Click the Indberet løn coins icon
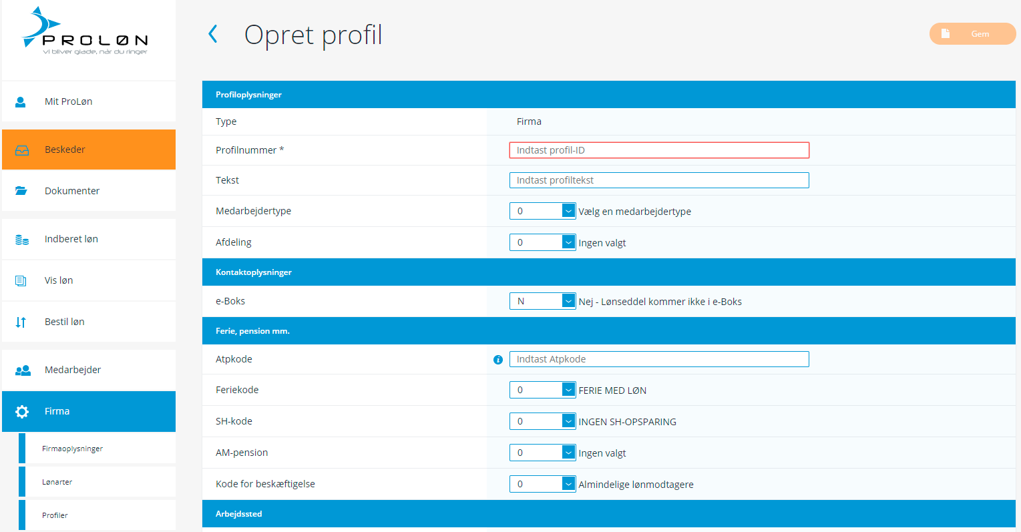The width and height of the screenshot is (1021, 532). click(21, 240)
